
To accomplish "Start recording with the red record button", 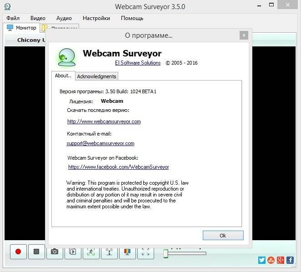I will click(18, 252).
